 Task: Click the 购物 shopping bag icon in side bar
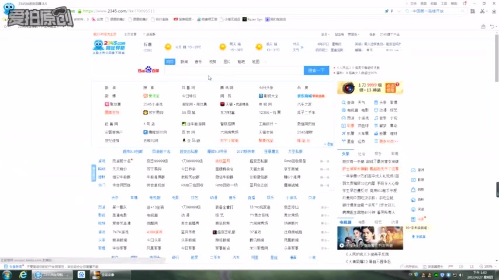tap(413, 190)
